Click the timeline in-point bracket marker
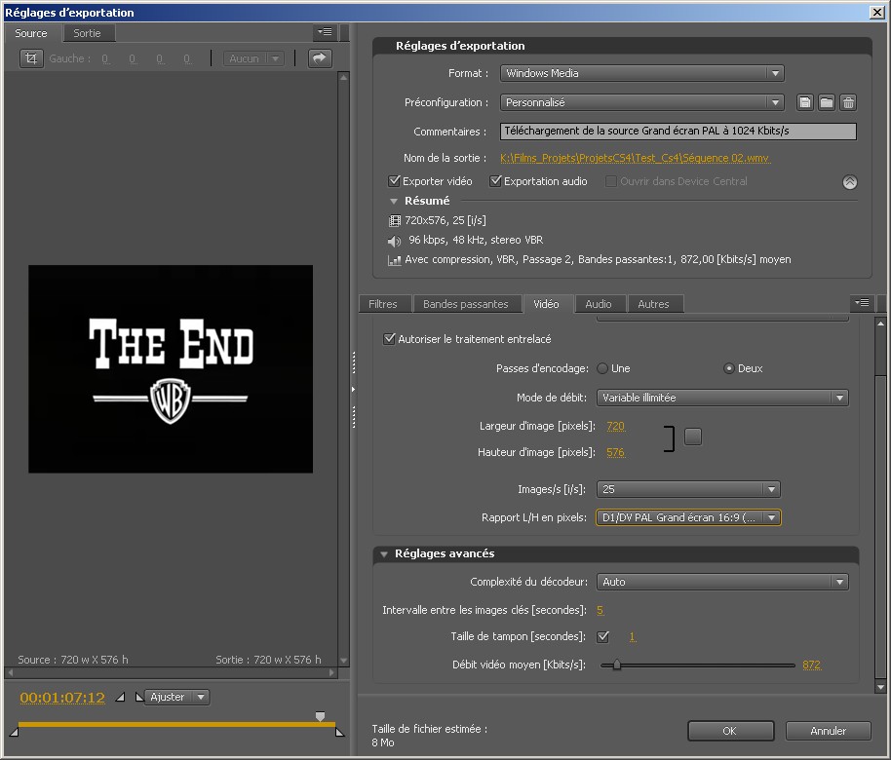This screenshot has height=760, width=891. pos(15,732)
